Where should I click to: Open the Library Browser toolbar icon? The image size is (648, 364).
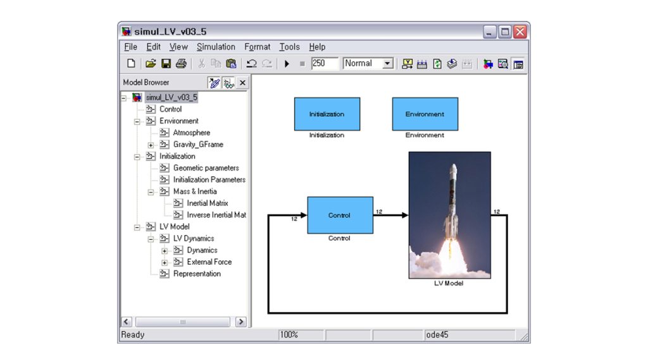point(488,64)
